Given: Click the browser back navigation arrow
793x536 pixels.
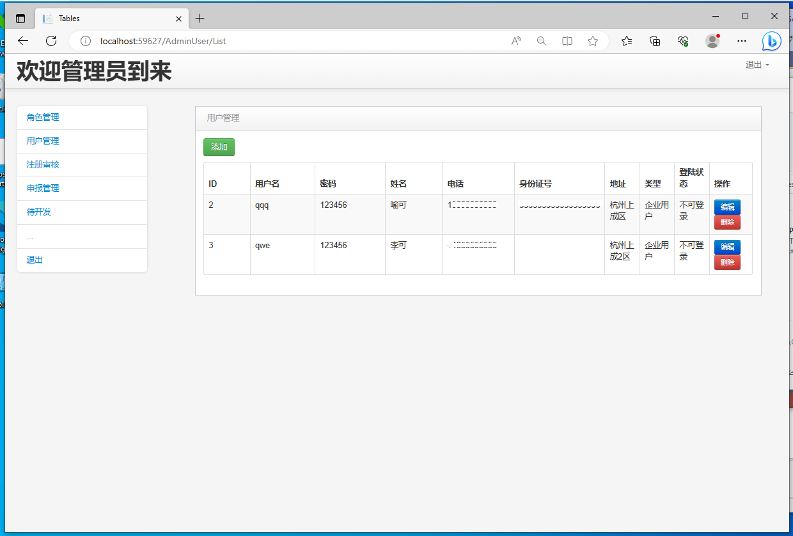Looking at the screenshot, I should click(23, 41).
